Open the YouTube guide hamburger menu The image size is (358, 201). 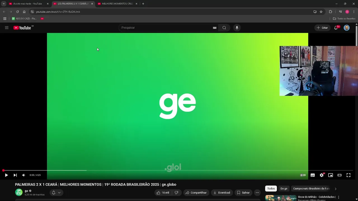point(7,28)
